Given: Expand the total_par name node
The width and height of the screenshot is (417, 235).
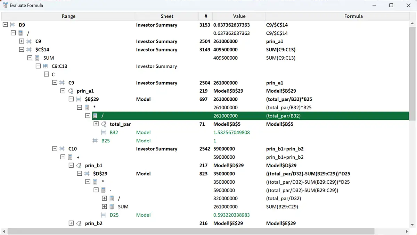Looking at the screenshot, I should coord(96,124).
